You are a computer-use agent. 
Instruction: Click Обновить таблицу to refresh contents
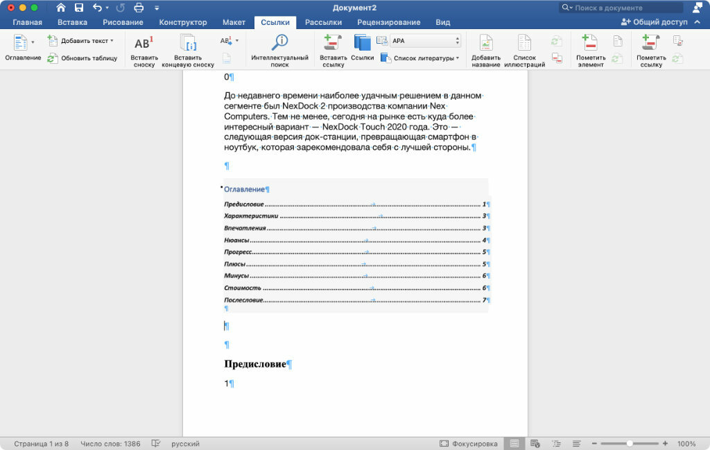pyautogui.click(x=83, y=58)
